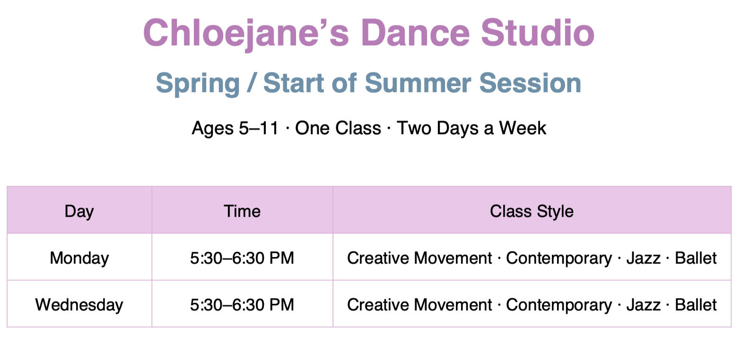This screenshot has width=741, height=351.
Task: Click the "Two Days a Week" text
Action: pyautogui.click(x=471, y=128)
